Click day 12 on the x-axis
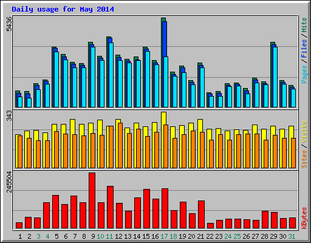 (x=118, y=236)
